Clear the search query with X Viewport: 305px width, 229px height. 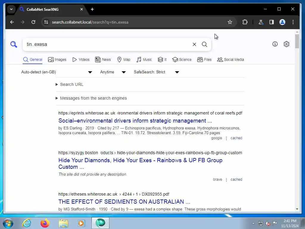(x=194, y=44)
